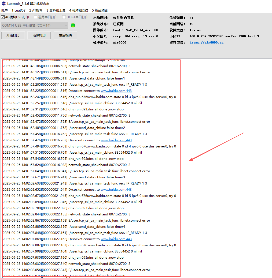The image size is (272, 278).
Task: Enable the 通用串口打印 checkbox
Action: point(35,17)
